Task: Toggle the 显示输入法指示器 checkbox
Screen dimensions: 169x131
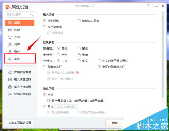Action: pyautogui.click(x=49, y=73)
